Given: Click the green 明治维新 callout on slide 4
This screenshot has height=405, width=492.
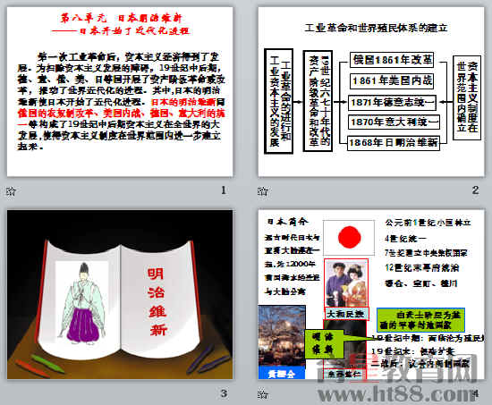Looking at the screenshot, I should 324,344.
